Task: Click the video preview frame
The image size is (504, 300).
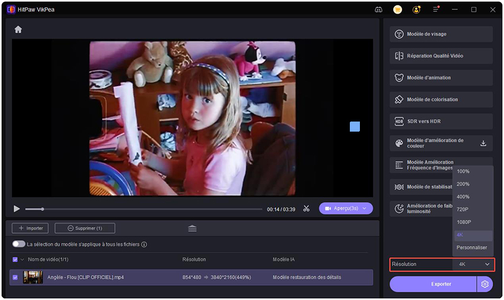Action: (192, 118)
